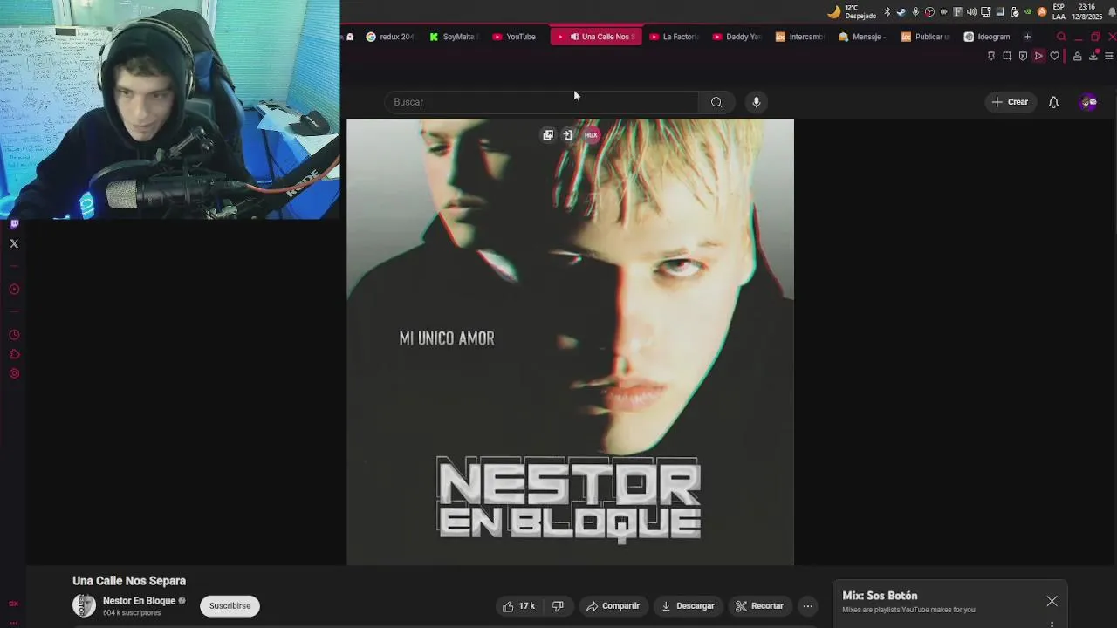
Task: Click the GX Corner icon in sidebar
Action: tap(13, 604)
